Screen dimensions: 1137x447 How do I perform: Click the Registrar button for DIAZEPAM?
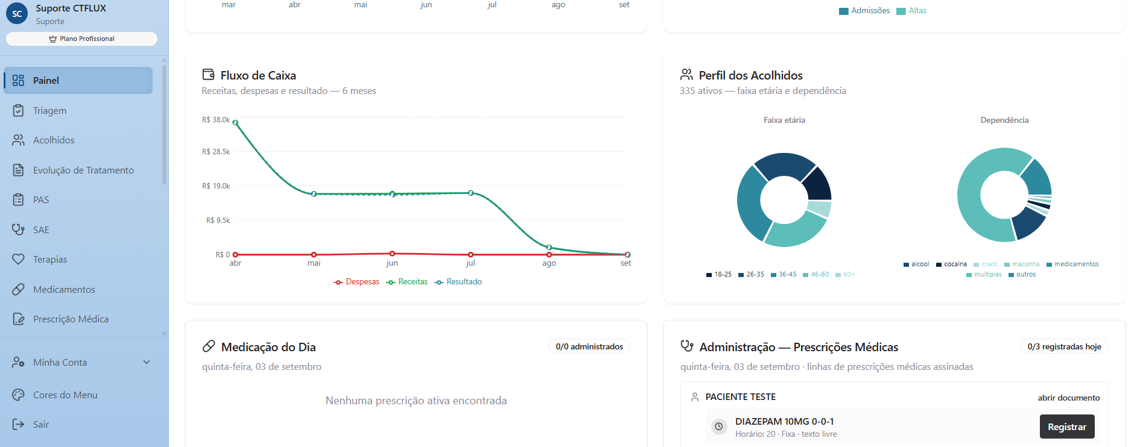click(x=1067, y=427)
